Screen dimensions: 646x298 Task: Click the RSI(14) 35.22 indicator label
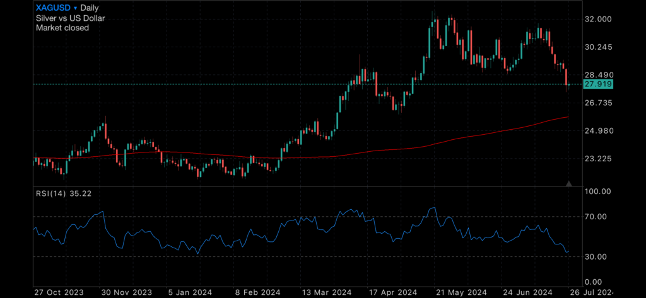64,193
